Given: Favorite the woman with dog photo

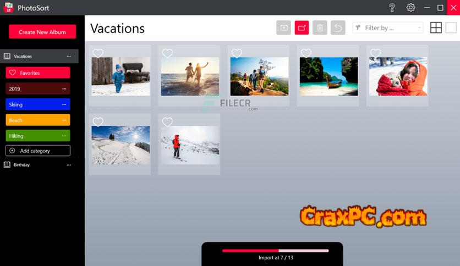Looking at the screenshot, I should (x=375, y=53).
